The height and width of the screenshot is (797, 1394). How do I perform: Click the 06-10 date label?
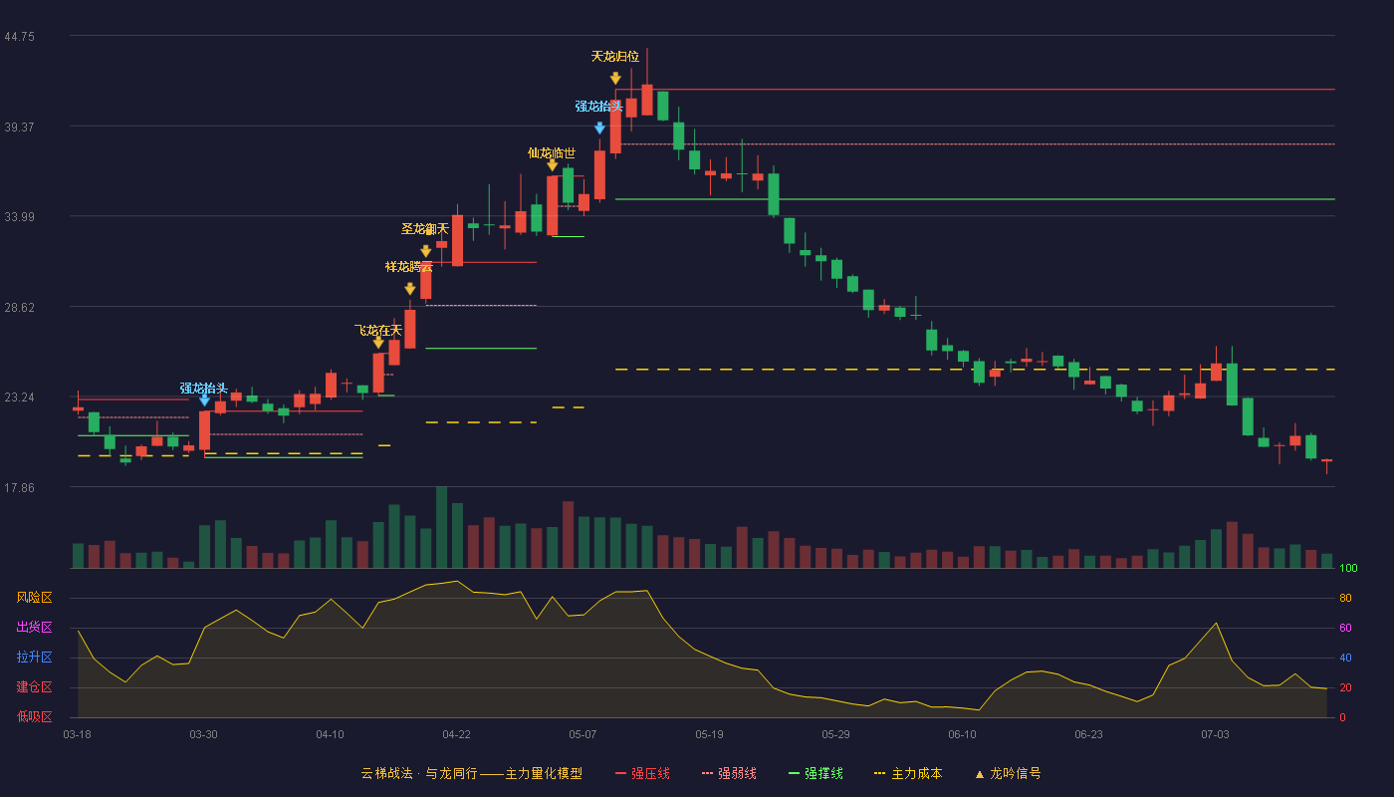click(x=962, y=734)
